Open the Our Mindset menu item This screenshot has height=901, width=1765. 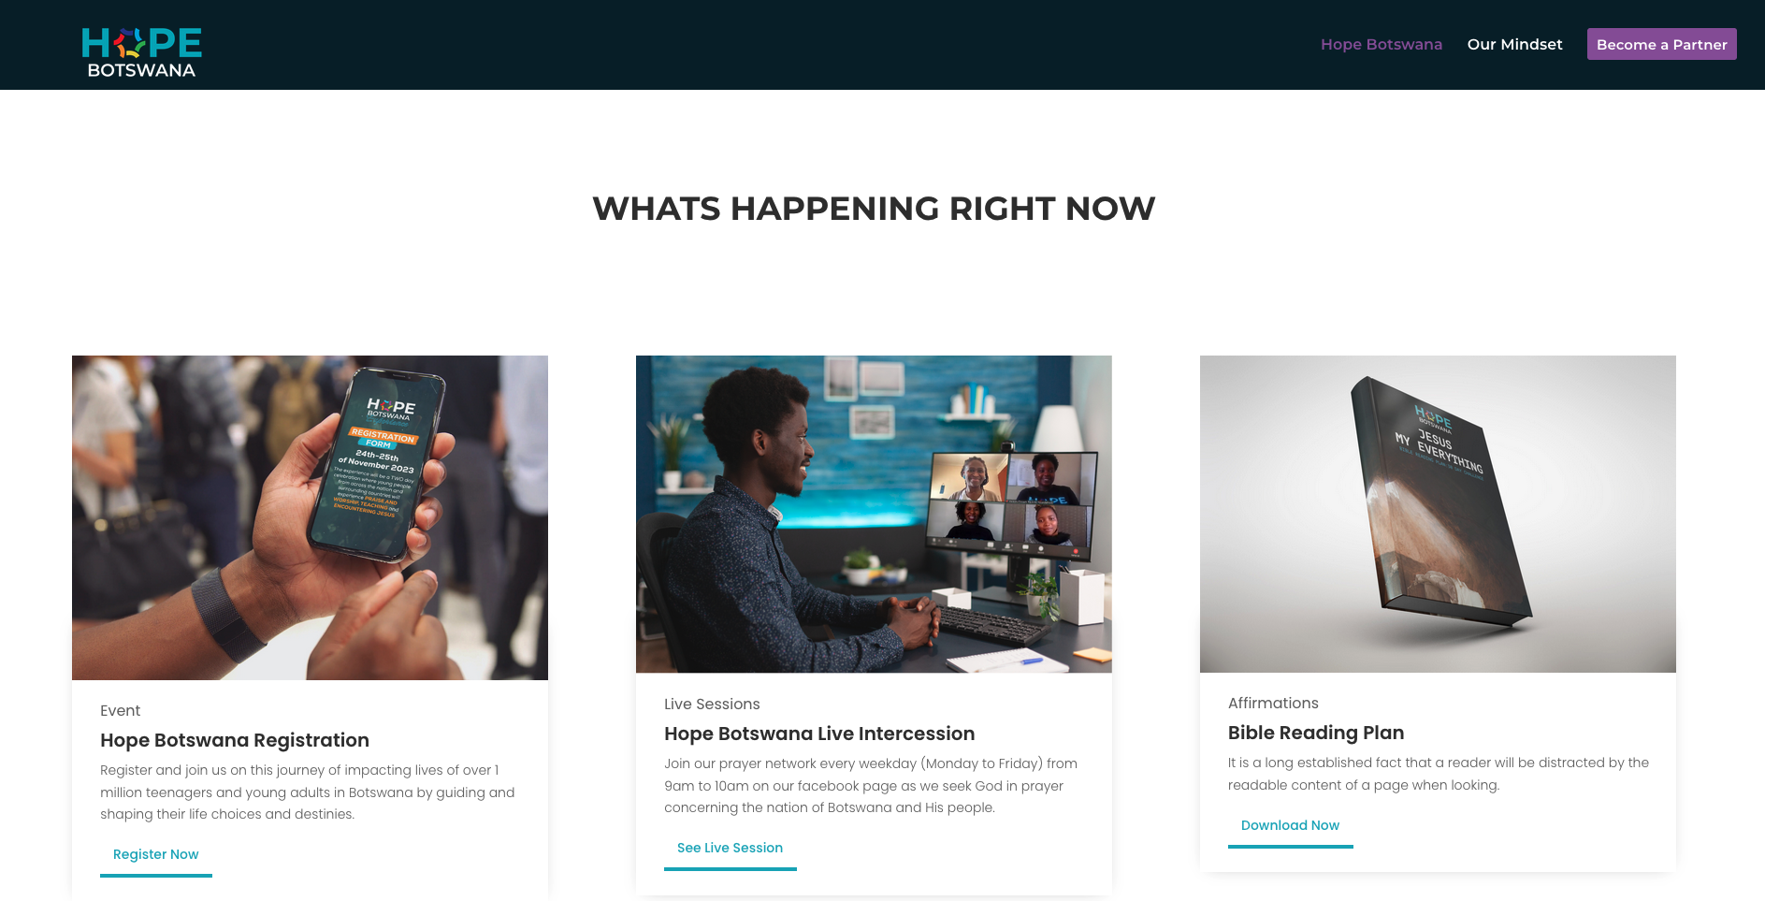(x=1514, y=44)
